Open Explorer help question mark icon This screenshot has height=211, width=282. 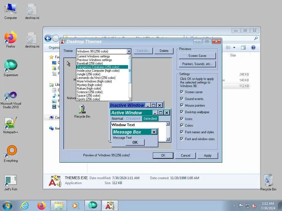(x=253, y=48)
